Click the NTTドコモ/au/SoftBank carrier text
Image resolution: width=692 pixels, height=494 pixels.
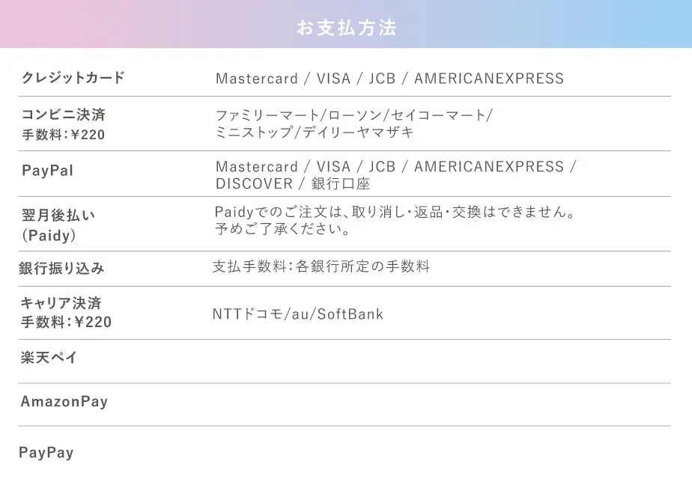click(298, 314)
